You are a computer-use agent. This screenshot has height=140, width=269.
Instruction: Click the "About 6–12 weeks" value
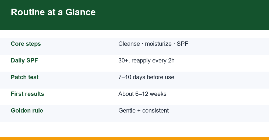[x=142, y=94]
